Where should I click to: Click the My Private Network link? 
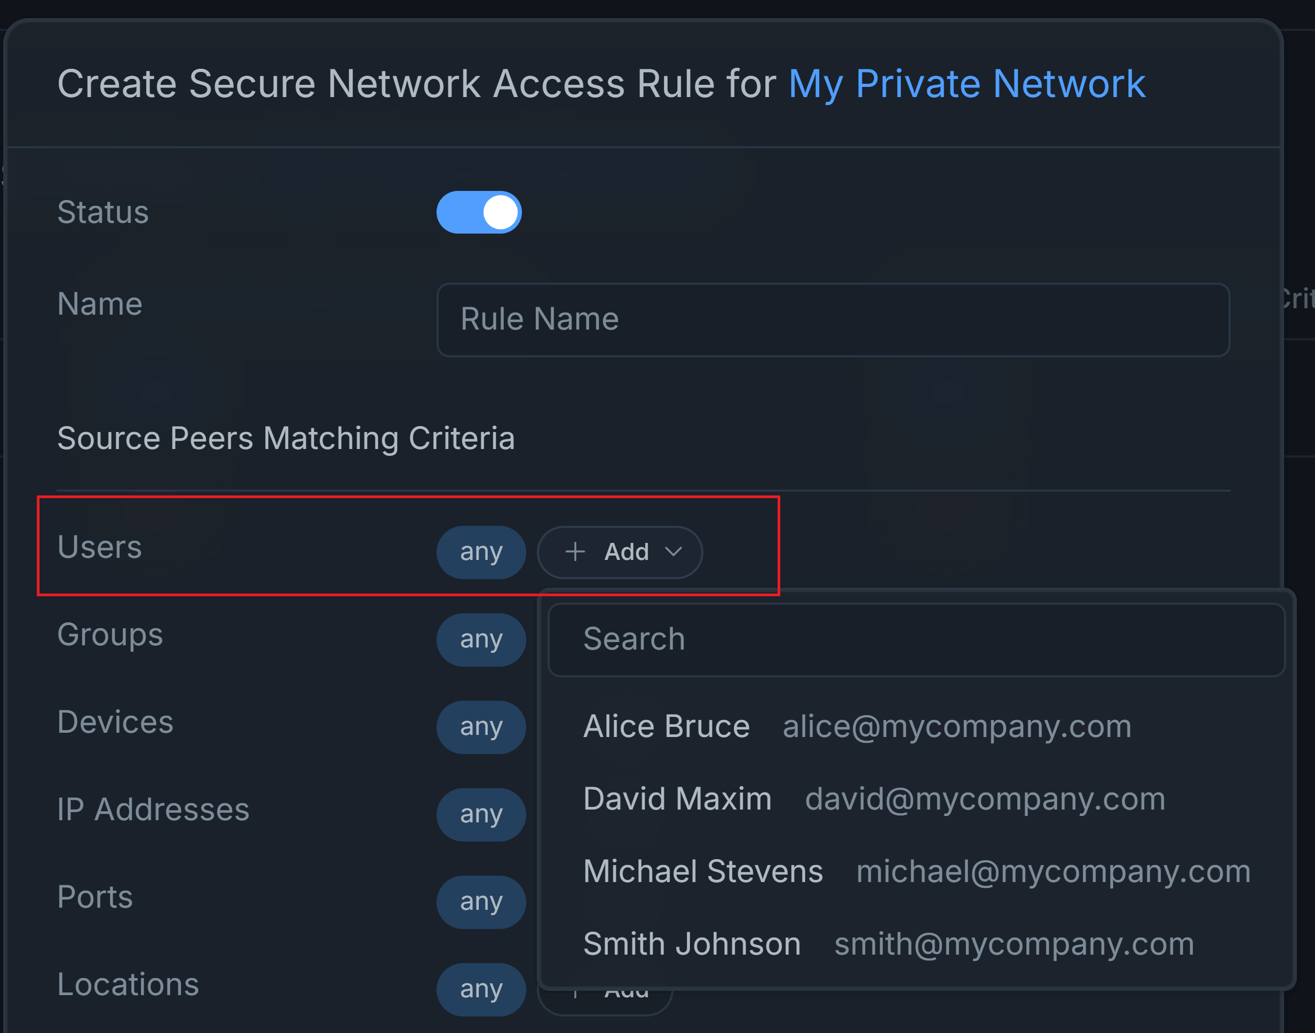tap(967, 84)
